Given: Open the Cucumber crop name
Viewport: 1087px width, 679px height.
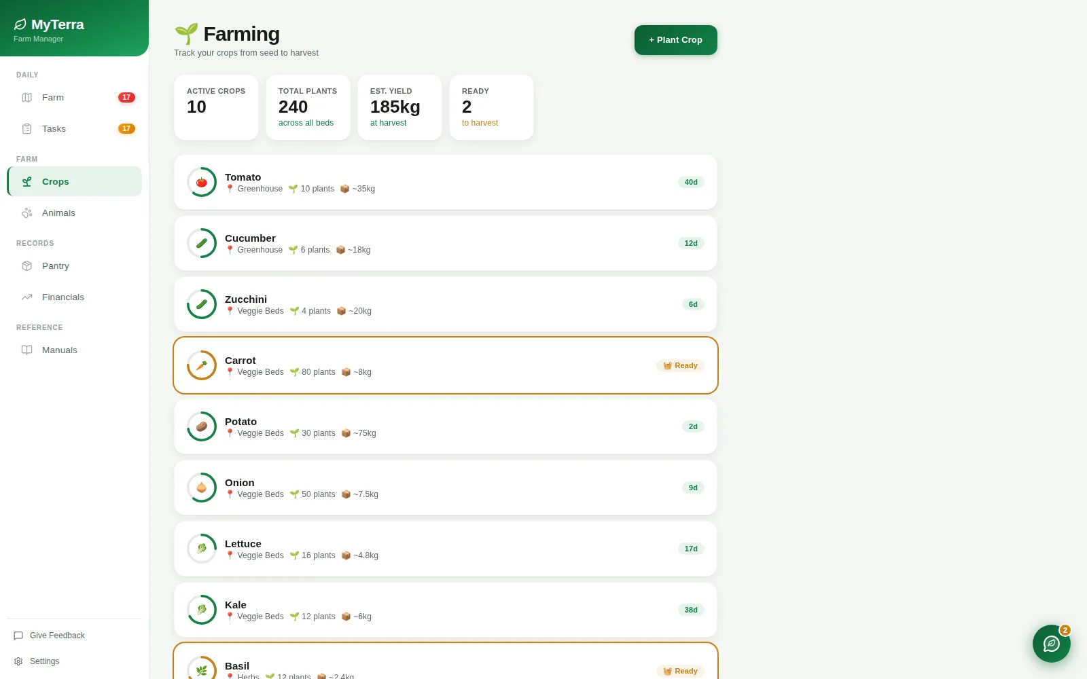Looking at the screenshot, I should [250, 238].
